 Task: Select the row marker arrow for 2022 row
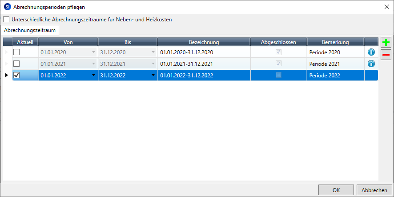point(7,75)
